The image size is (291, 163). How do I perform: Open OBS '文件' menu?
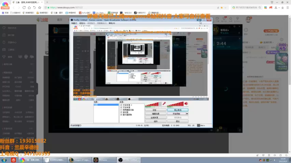point(74,23)
